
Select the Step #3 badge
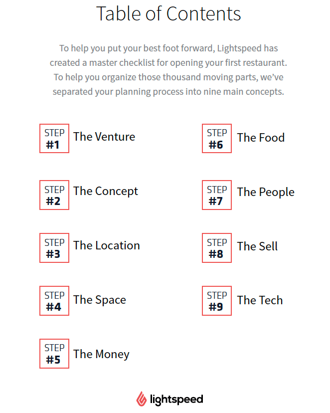[x=54, y=248]
